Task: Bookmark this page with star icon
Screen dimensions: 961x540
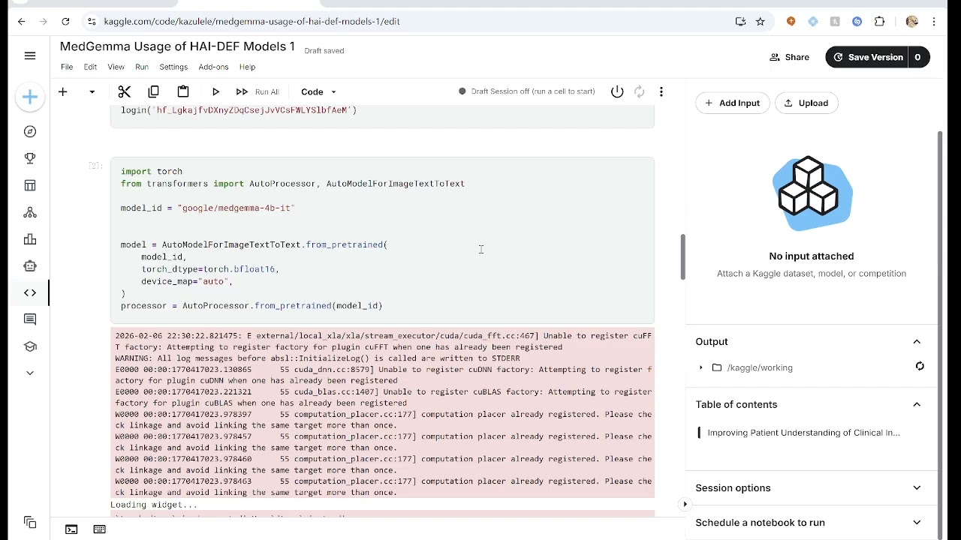Action: point(761,22)
